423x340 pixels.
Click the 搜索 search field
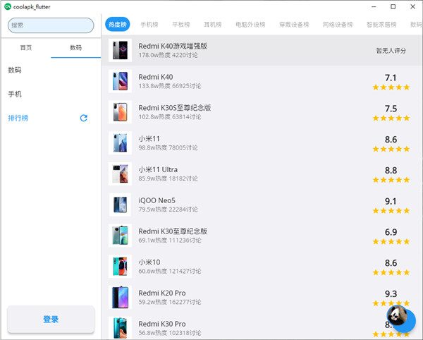tap(51, 25)
